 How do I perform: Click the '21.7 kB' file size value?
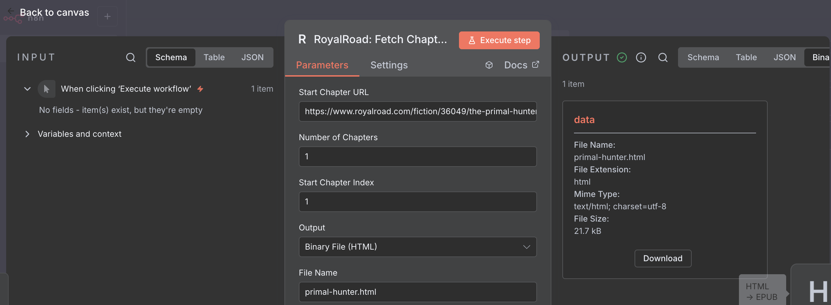(x=588, y=231)
